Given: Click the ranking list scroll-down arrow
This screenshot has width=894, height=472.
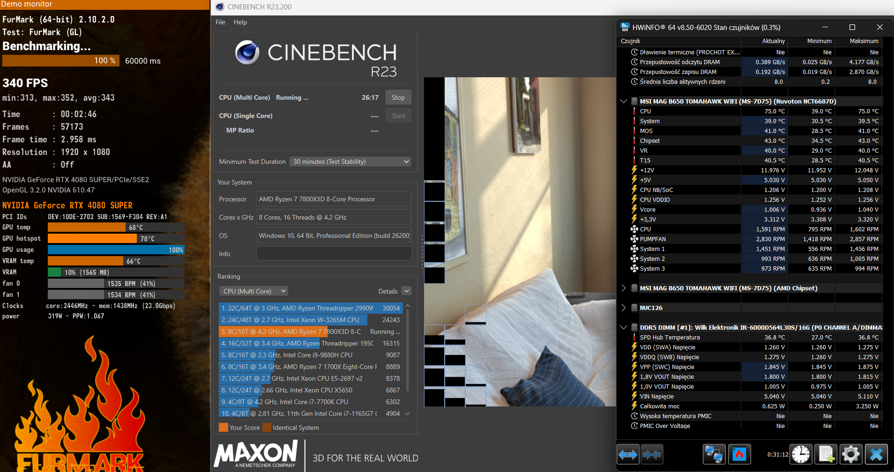Looking at the screenshot, I should tap(408, 413).
